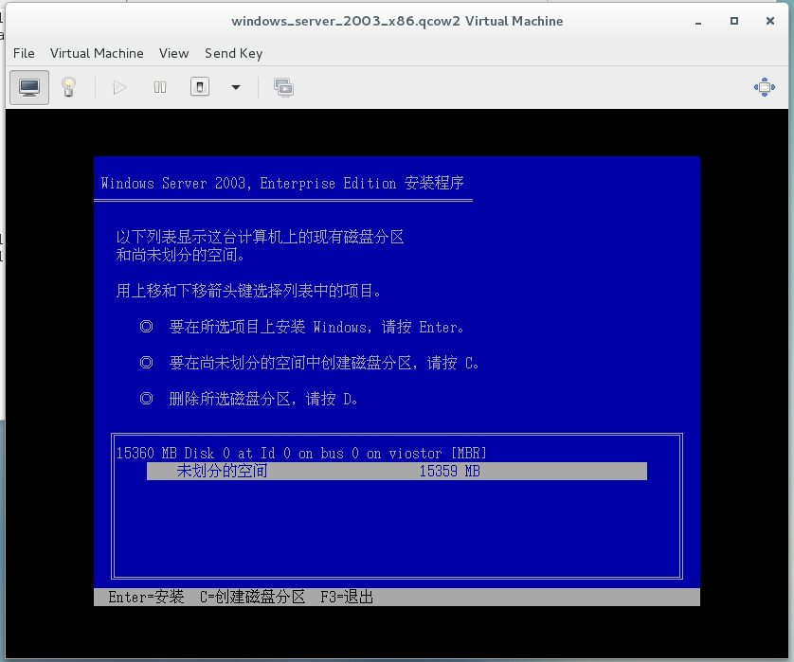Select the 未划分的空间 15359 MB row
The height and width of the screenshot is (662, 794).
coord(397,472)
